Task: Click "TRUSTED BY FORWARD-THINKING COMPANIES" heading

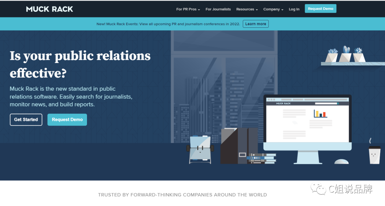Action: click(183, 195)
